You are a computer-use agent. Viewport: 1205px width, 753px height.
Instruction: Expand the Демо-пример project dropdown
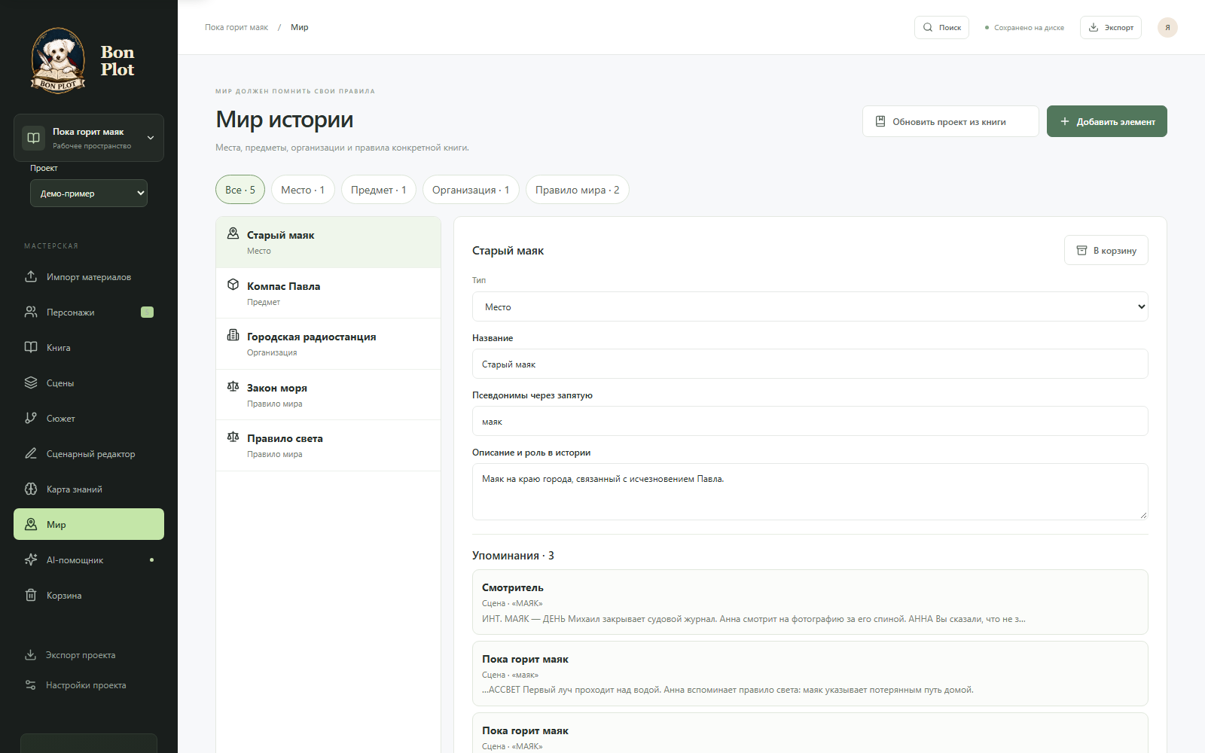tap(89, 193)
